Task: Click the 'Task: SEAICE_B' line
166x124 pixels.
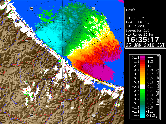Action: click(x=138, y=22)
